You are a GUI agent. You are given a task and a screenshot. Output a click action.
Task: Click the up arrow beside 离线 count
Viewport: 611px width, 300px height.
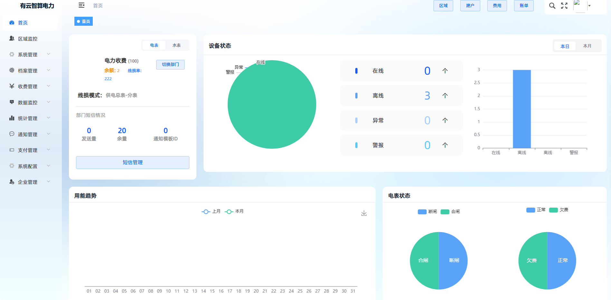445,96
